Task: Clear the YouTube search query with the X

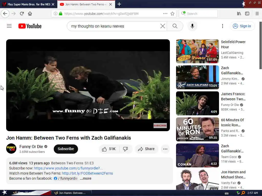Action: click(162, 26)
